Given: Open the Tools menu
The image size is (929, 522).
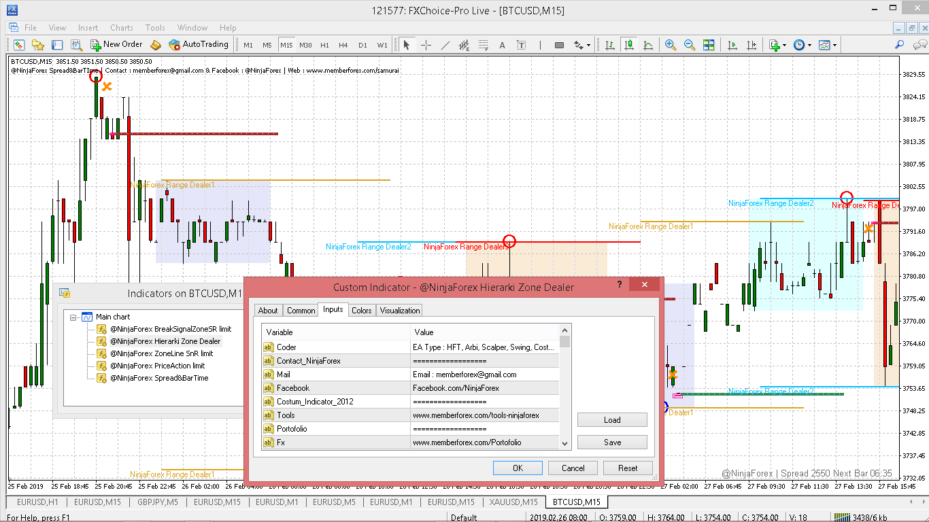Looking at the screenshot, I should (x=155, y=28).
